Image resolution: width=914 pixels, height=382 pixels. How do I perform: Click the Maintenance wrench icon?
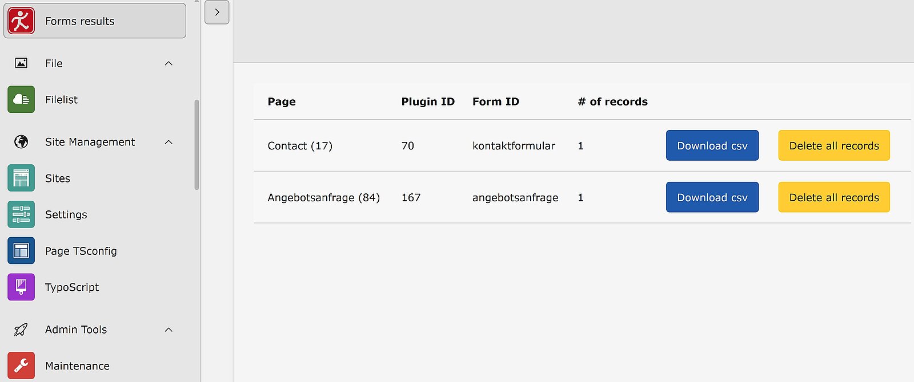pyautogui.click(x=21, y=366)
